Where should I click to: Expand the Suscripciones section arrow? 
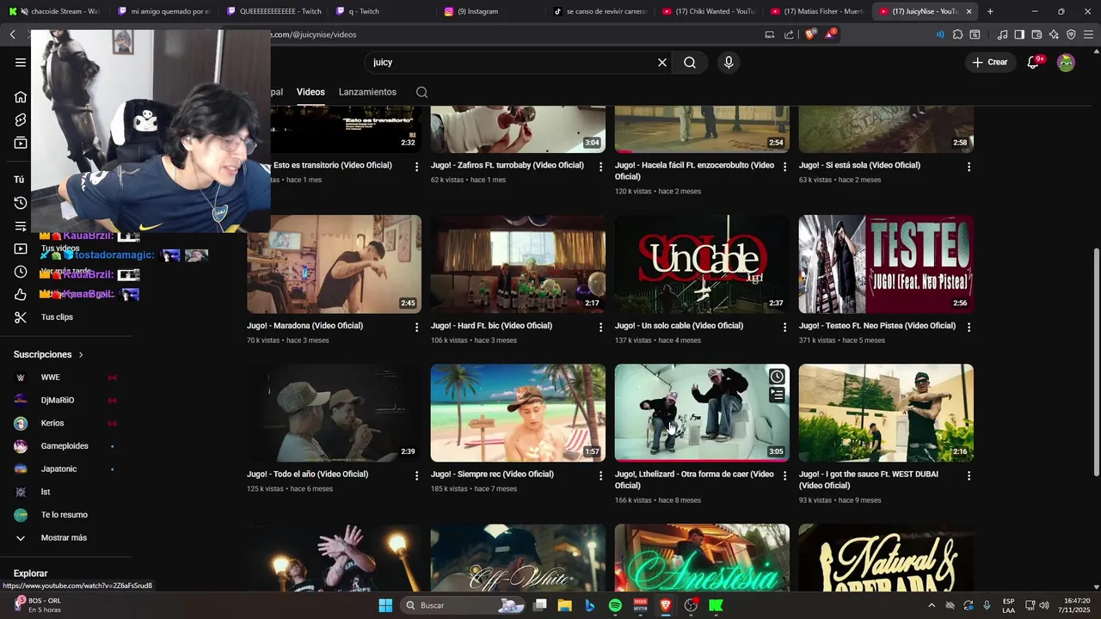(81, 354)
